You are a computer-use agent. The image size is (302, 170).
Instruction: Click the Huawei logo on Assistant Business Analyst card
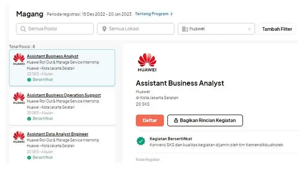(x=19, y=59)
